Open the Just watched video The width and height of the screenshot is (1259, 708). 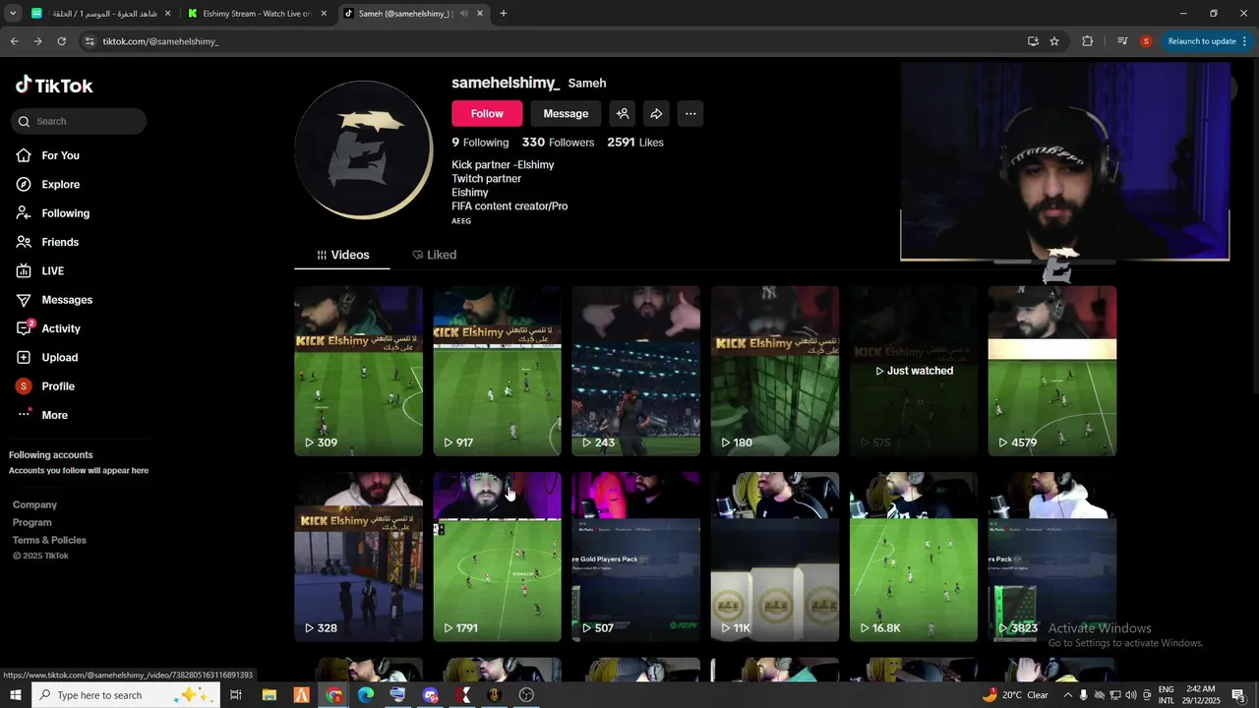point(914,371)
